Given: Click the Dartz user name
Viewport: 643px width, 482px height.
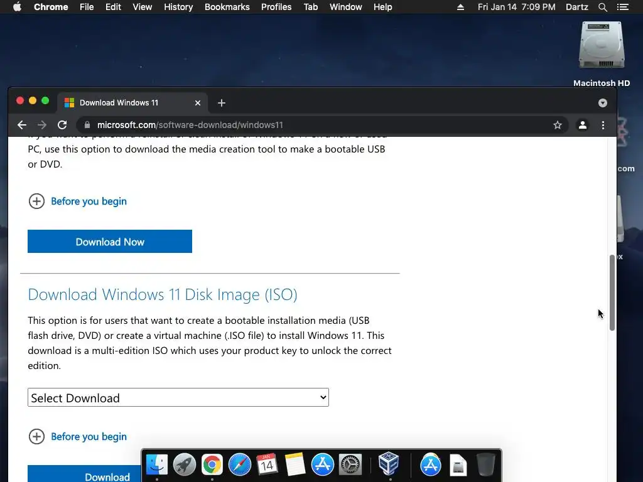Looking at the screenshot, I should pyautogui.click(x=577, y=7).
